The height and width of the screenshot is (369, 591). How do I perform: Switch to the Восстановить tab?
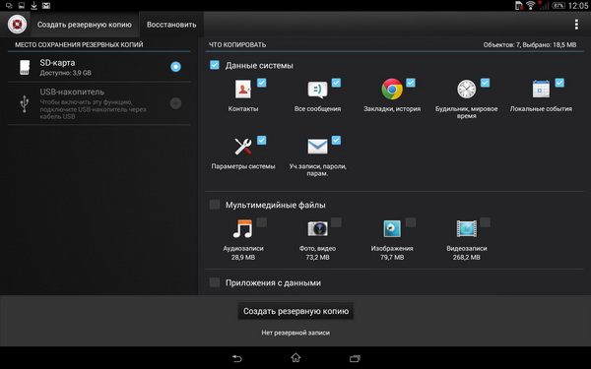click(x=171, y=25)
